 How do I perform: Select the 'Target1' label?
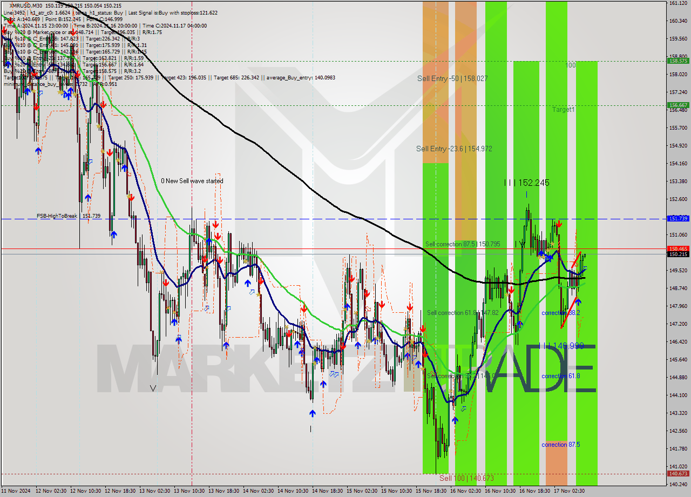[x=563, y=110]
